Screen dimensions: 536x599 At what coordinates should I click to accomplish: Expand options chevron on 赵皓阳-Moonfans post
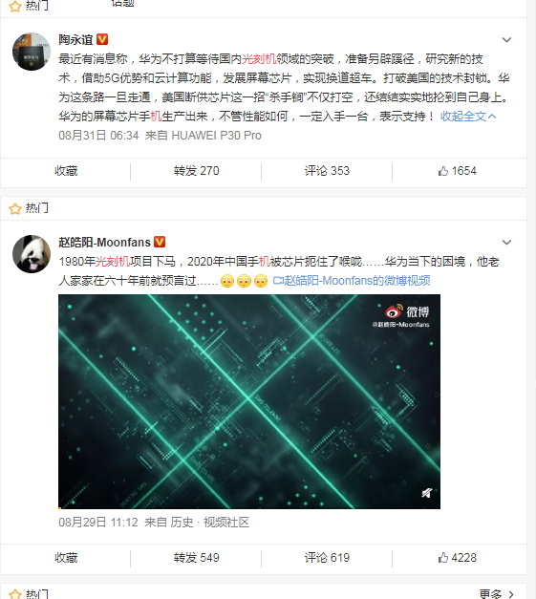506,243
